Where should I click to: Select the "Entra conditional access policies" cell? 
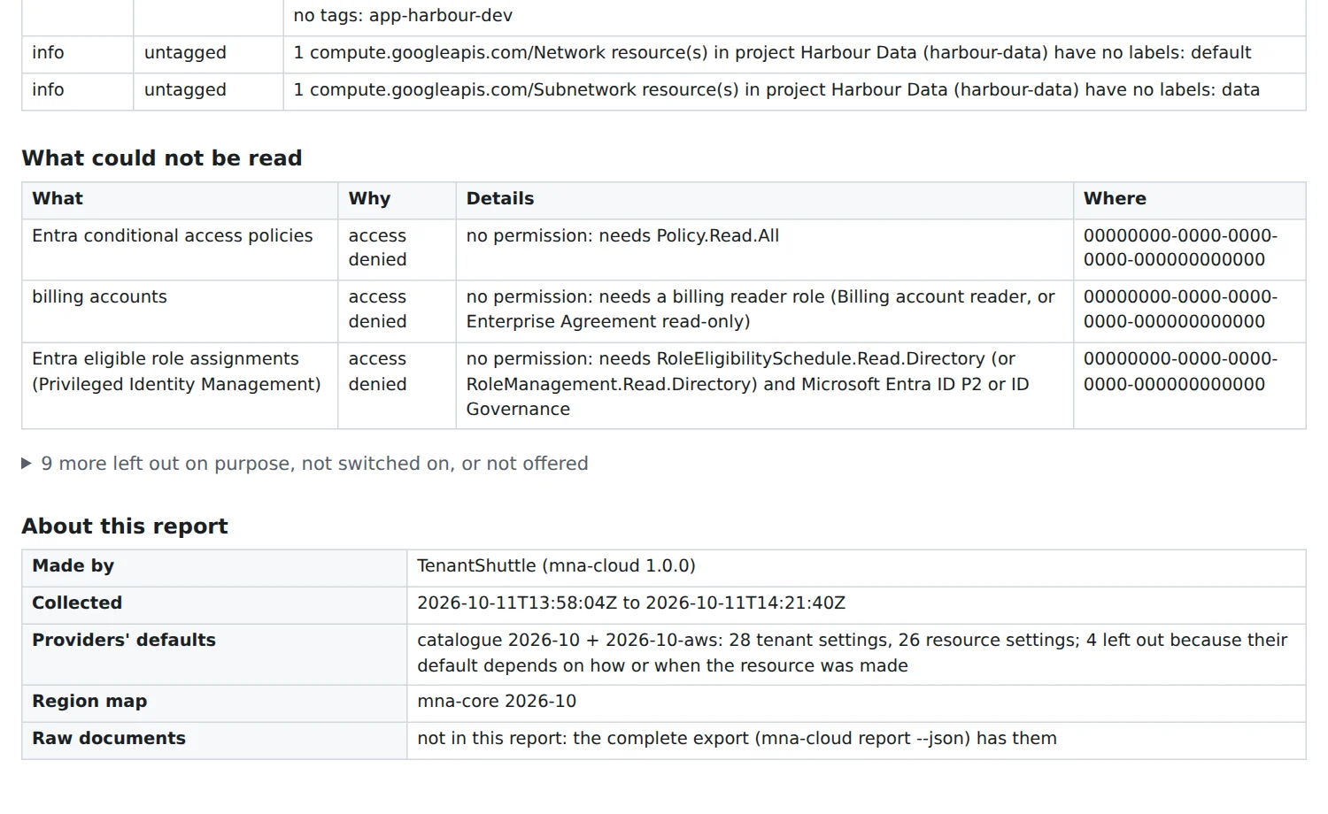[x=180, y=250]
